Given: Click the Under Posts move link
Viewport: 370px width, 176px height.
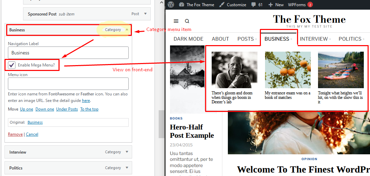Looking at the screenshot, I should tap(67, 109).
